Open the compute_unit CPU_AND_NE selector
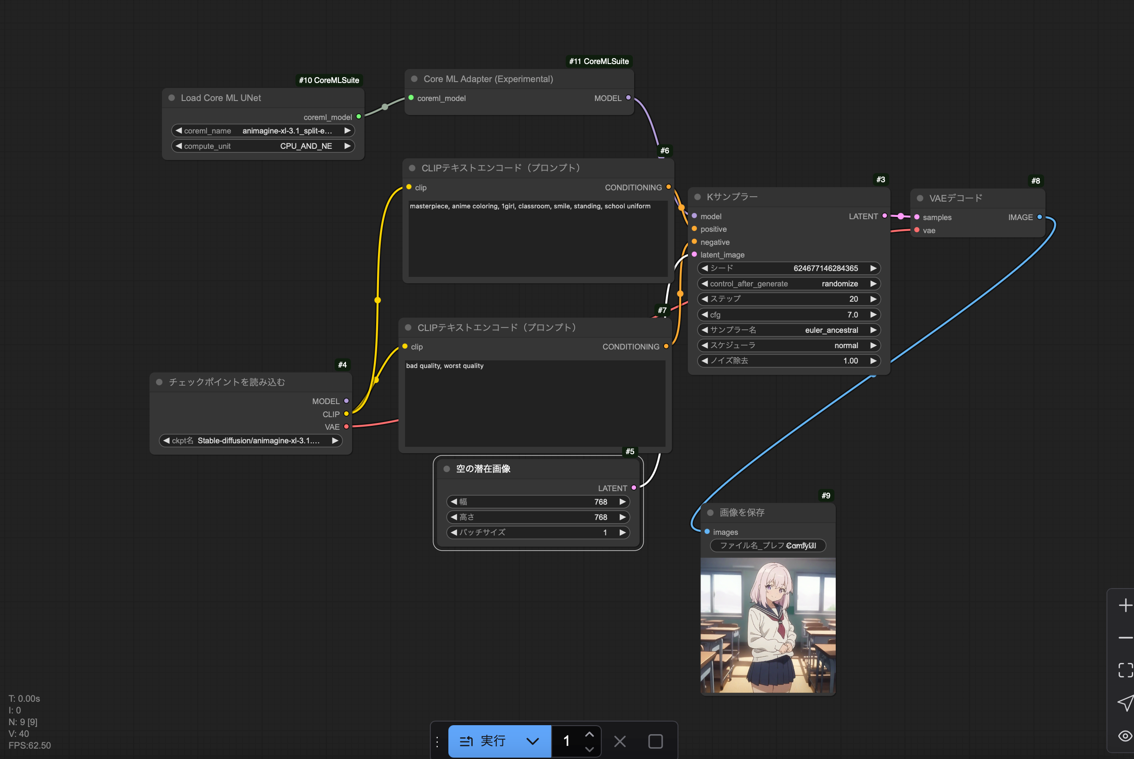 coord(263,146)
